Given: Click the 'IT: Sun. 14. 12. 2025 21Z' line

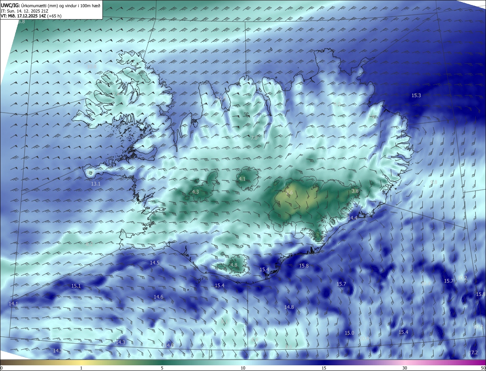Looking at the screenshot, I should (x=25, y=11).
